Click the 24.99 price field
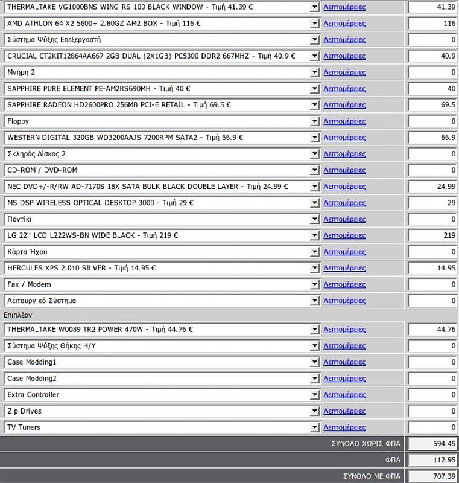Viewport: 459px width, 483px height. pyautogui.click(x=432, y=187)
